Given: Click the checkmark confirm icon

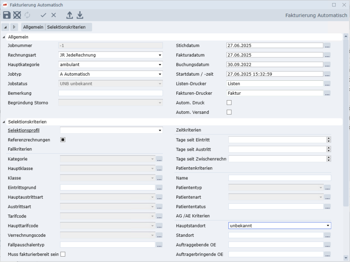Looking at the screenshot, I should [x=43, y=15].
